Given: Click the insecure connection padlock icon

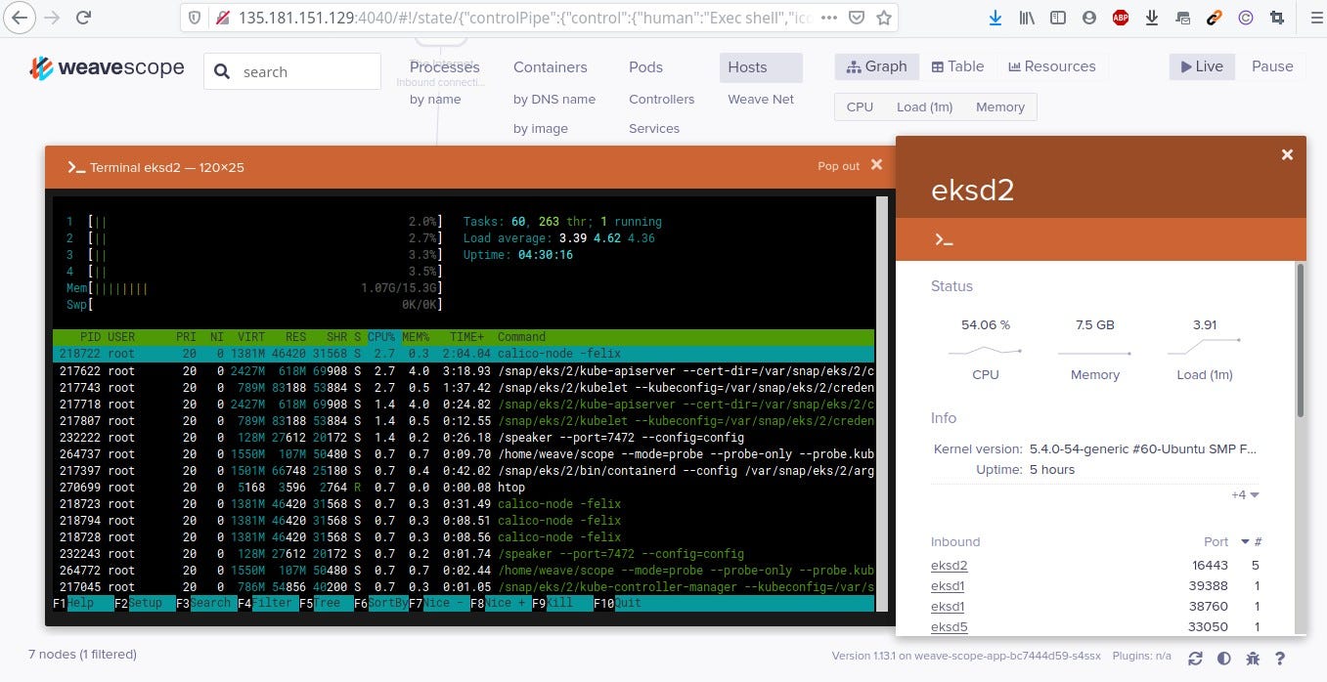Looking at the screenshot, I should pyautogui.click(x=222, y=18).
